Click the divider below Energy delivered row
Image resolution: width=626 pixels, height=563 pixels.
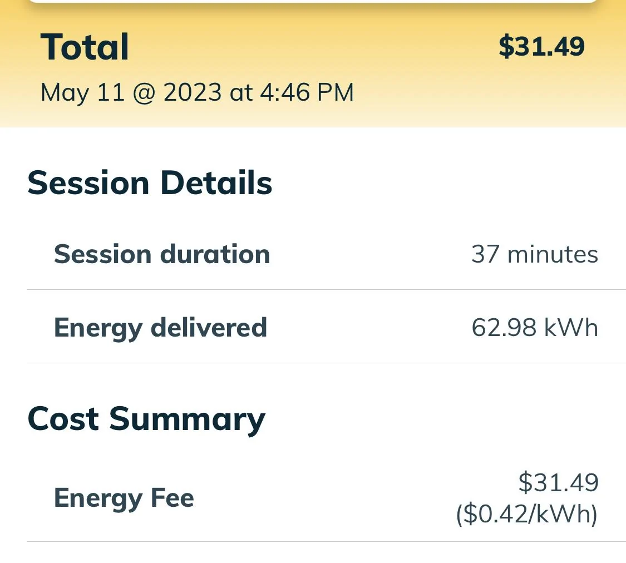click(x=326, y=363)
